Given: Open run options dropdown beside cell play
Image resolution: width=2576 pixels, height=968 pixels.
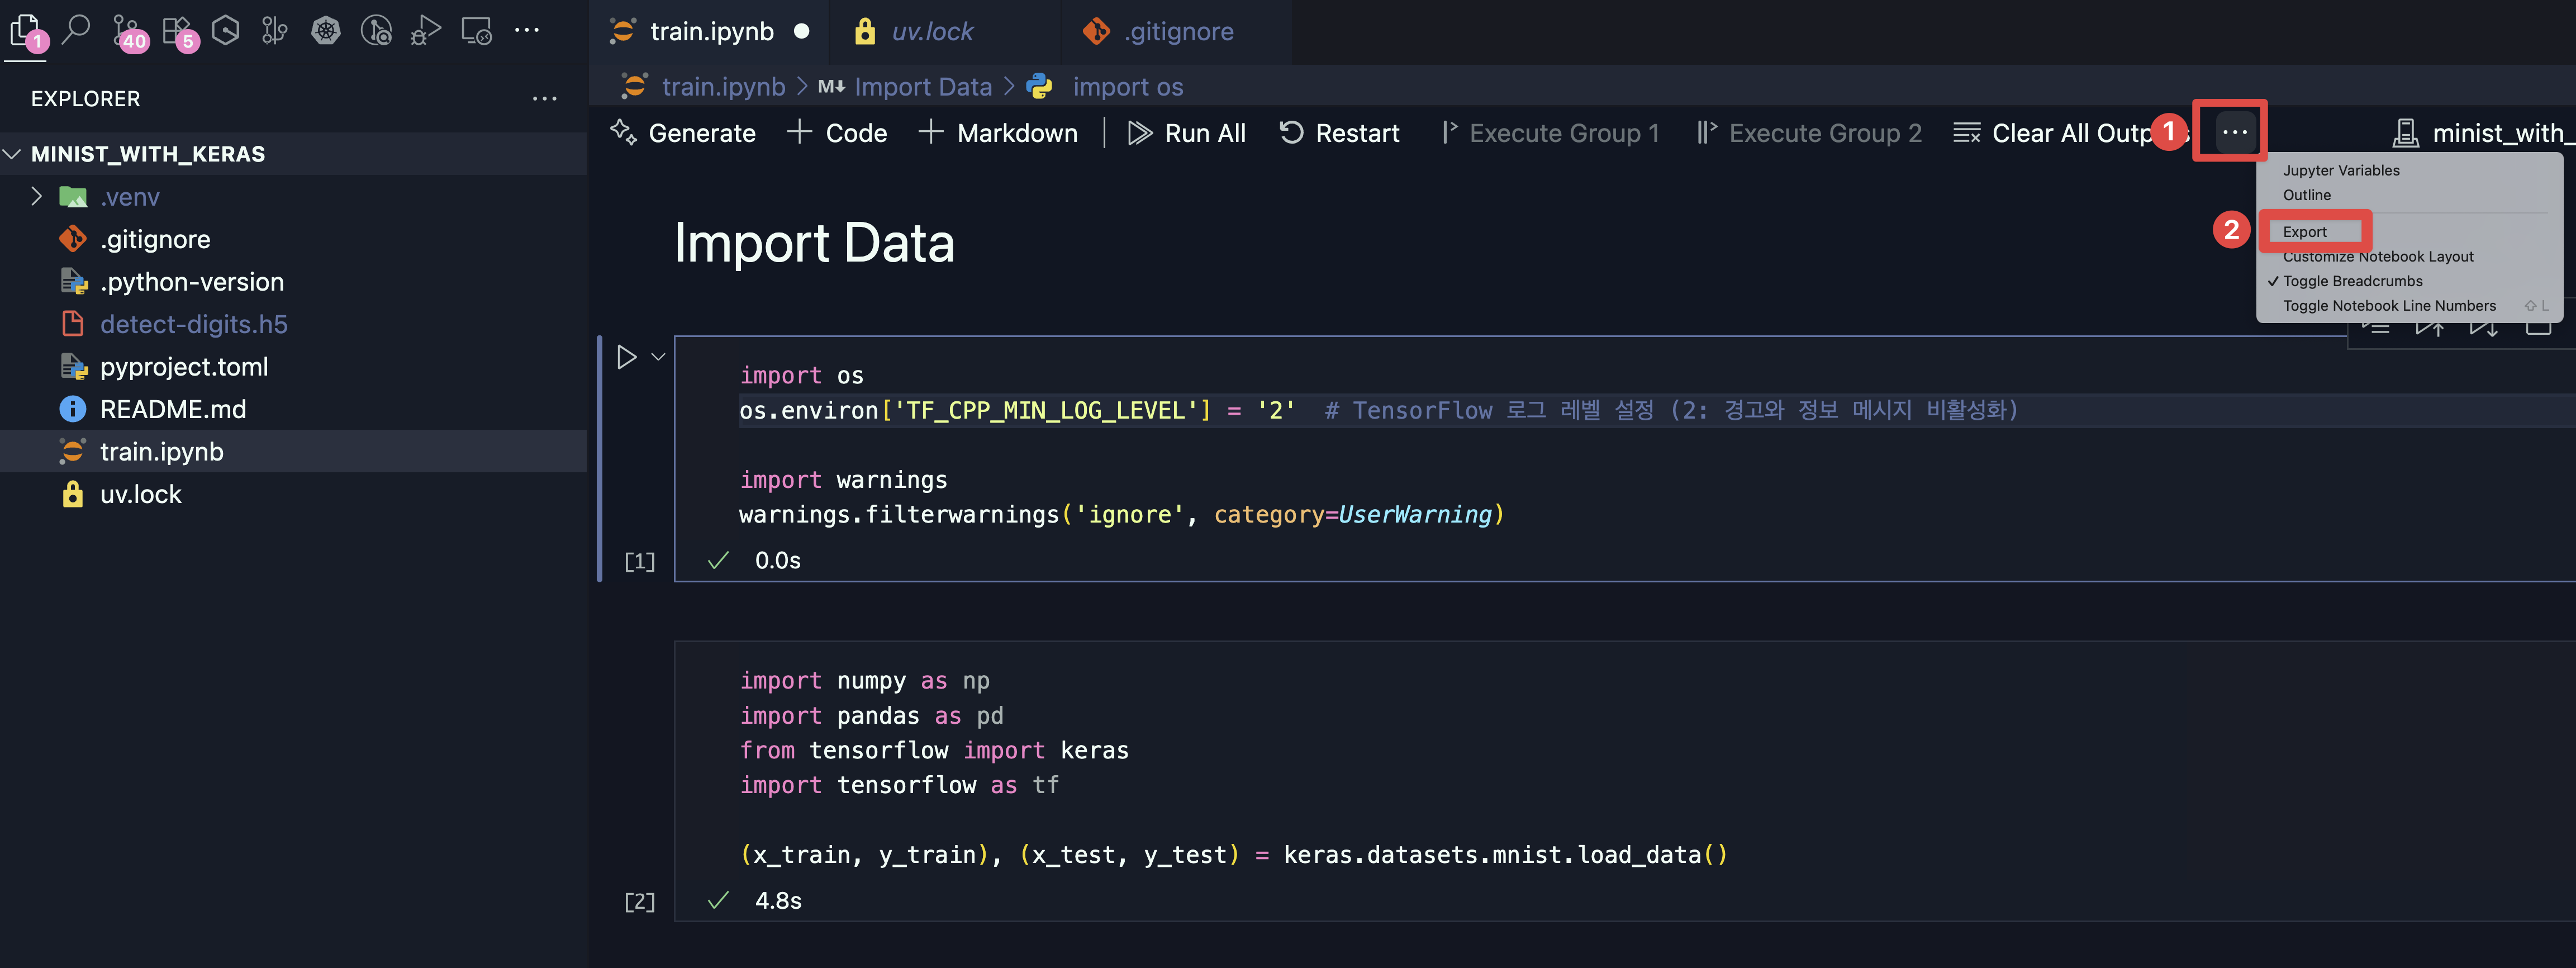Looking at the screenshot, I should pos(658,357).
